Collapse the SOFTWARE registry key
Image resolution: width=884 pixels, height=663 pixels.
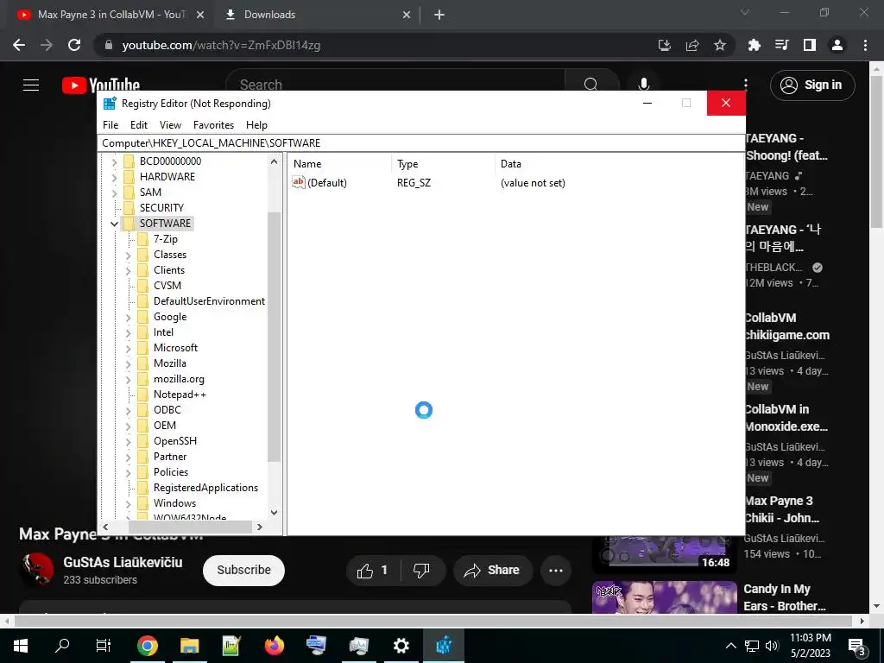115,224
